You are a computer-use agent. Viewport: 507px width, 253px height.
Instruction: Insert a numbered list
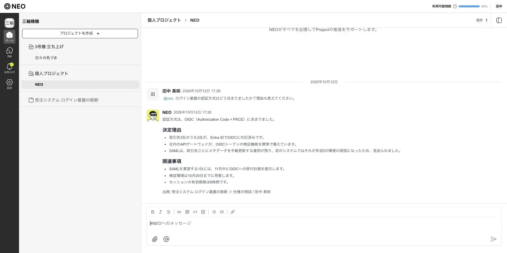click(x=222, y=212)
